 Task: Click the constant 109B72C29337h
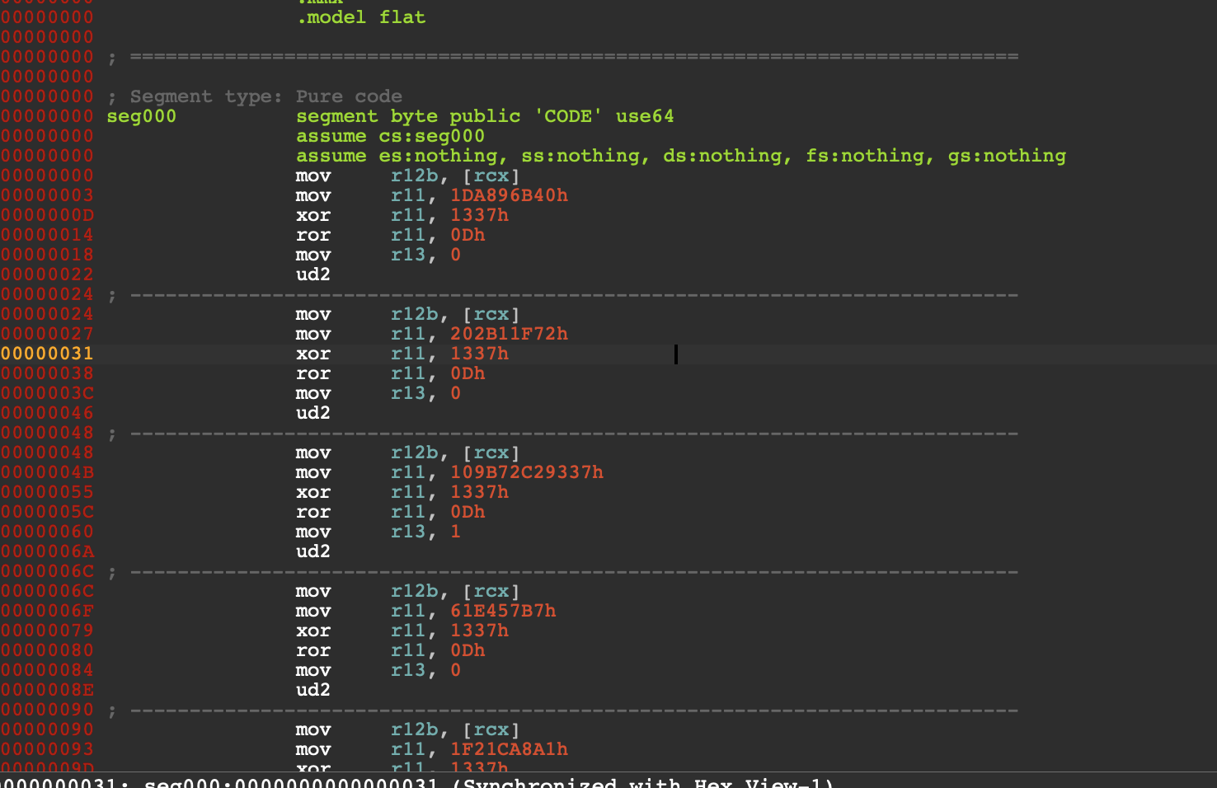526,472
